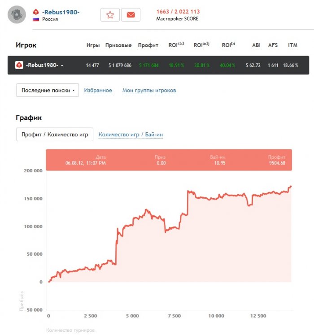Viewport: 314px width, 335px height.
Task: Open the Последние поиски dropdown
Action: tap(48, 90)
